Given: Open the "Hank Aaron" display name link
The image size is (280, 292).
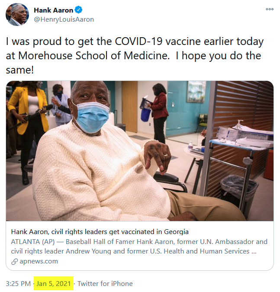Looking at the screenshot, I should pos(53,10).
